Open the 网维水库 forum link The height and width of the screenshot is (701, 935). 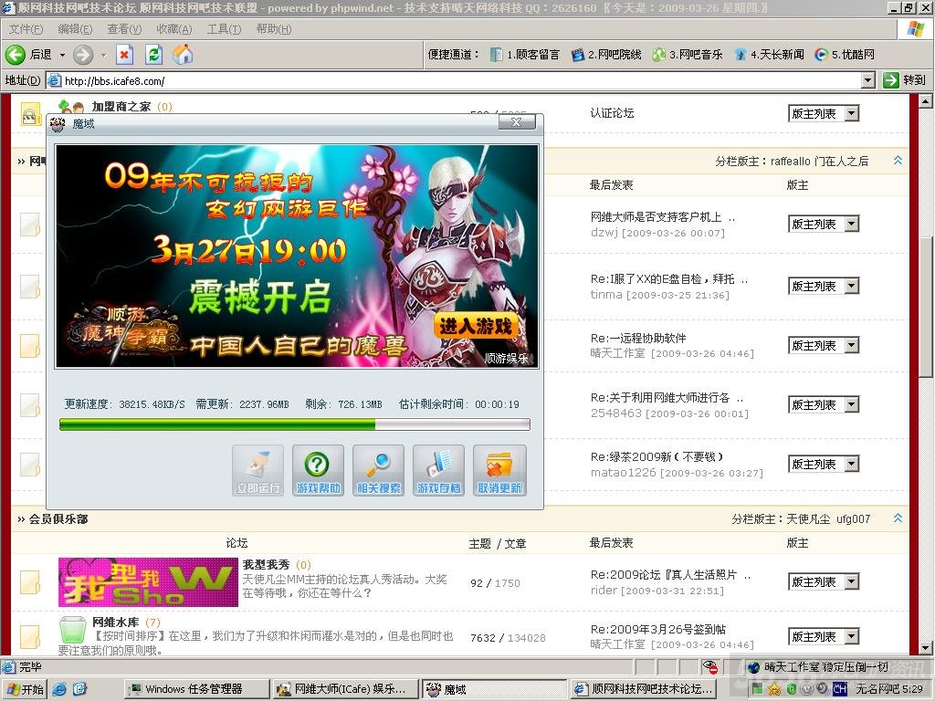tap(116, 622)
